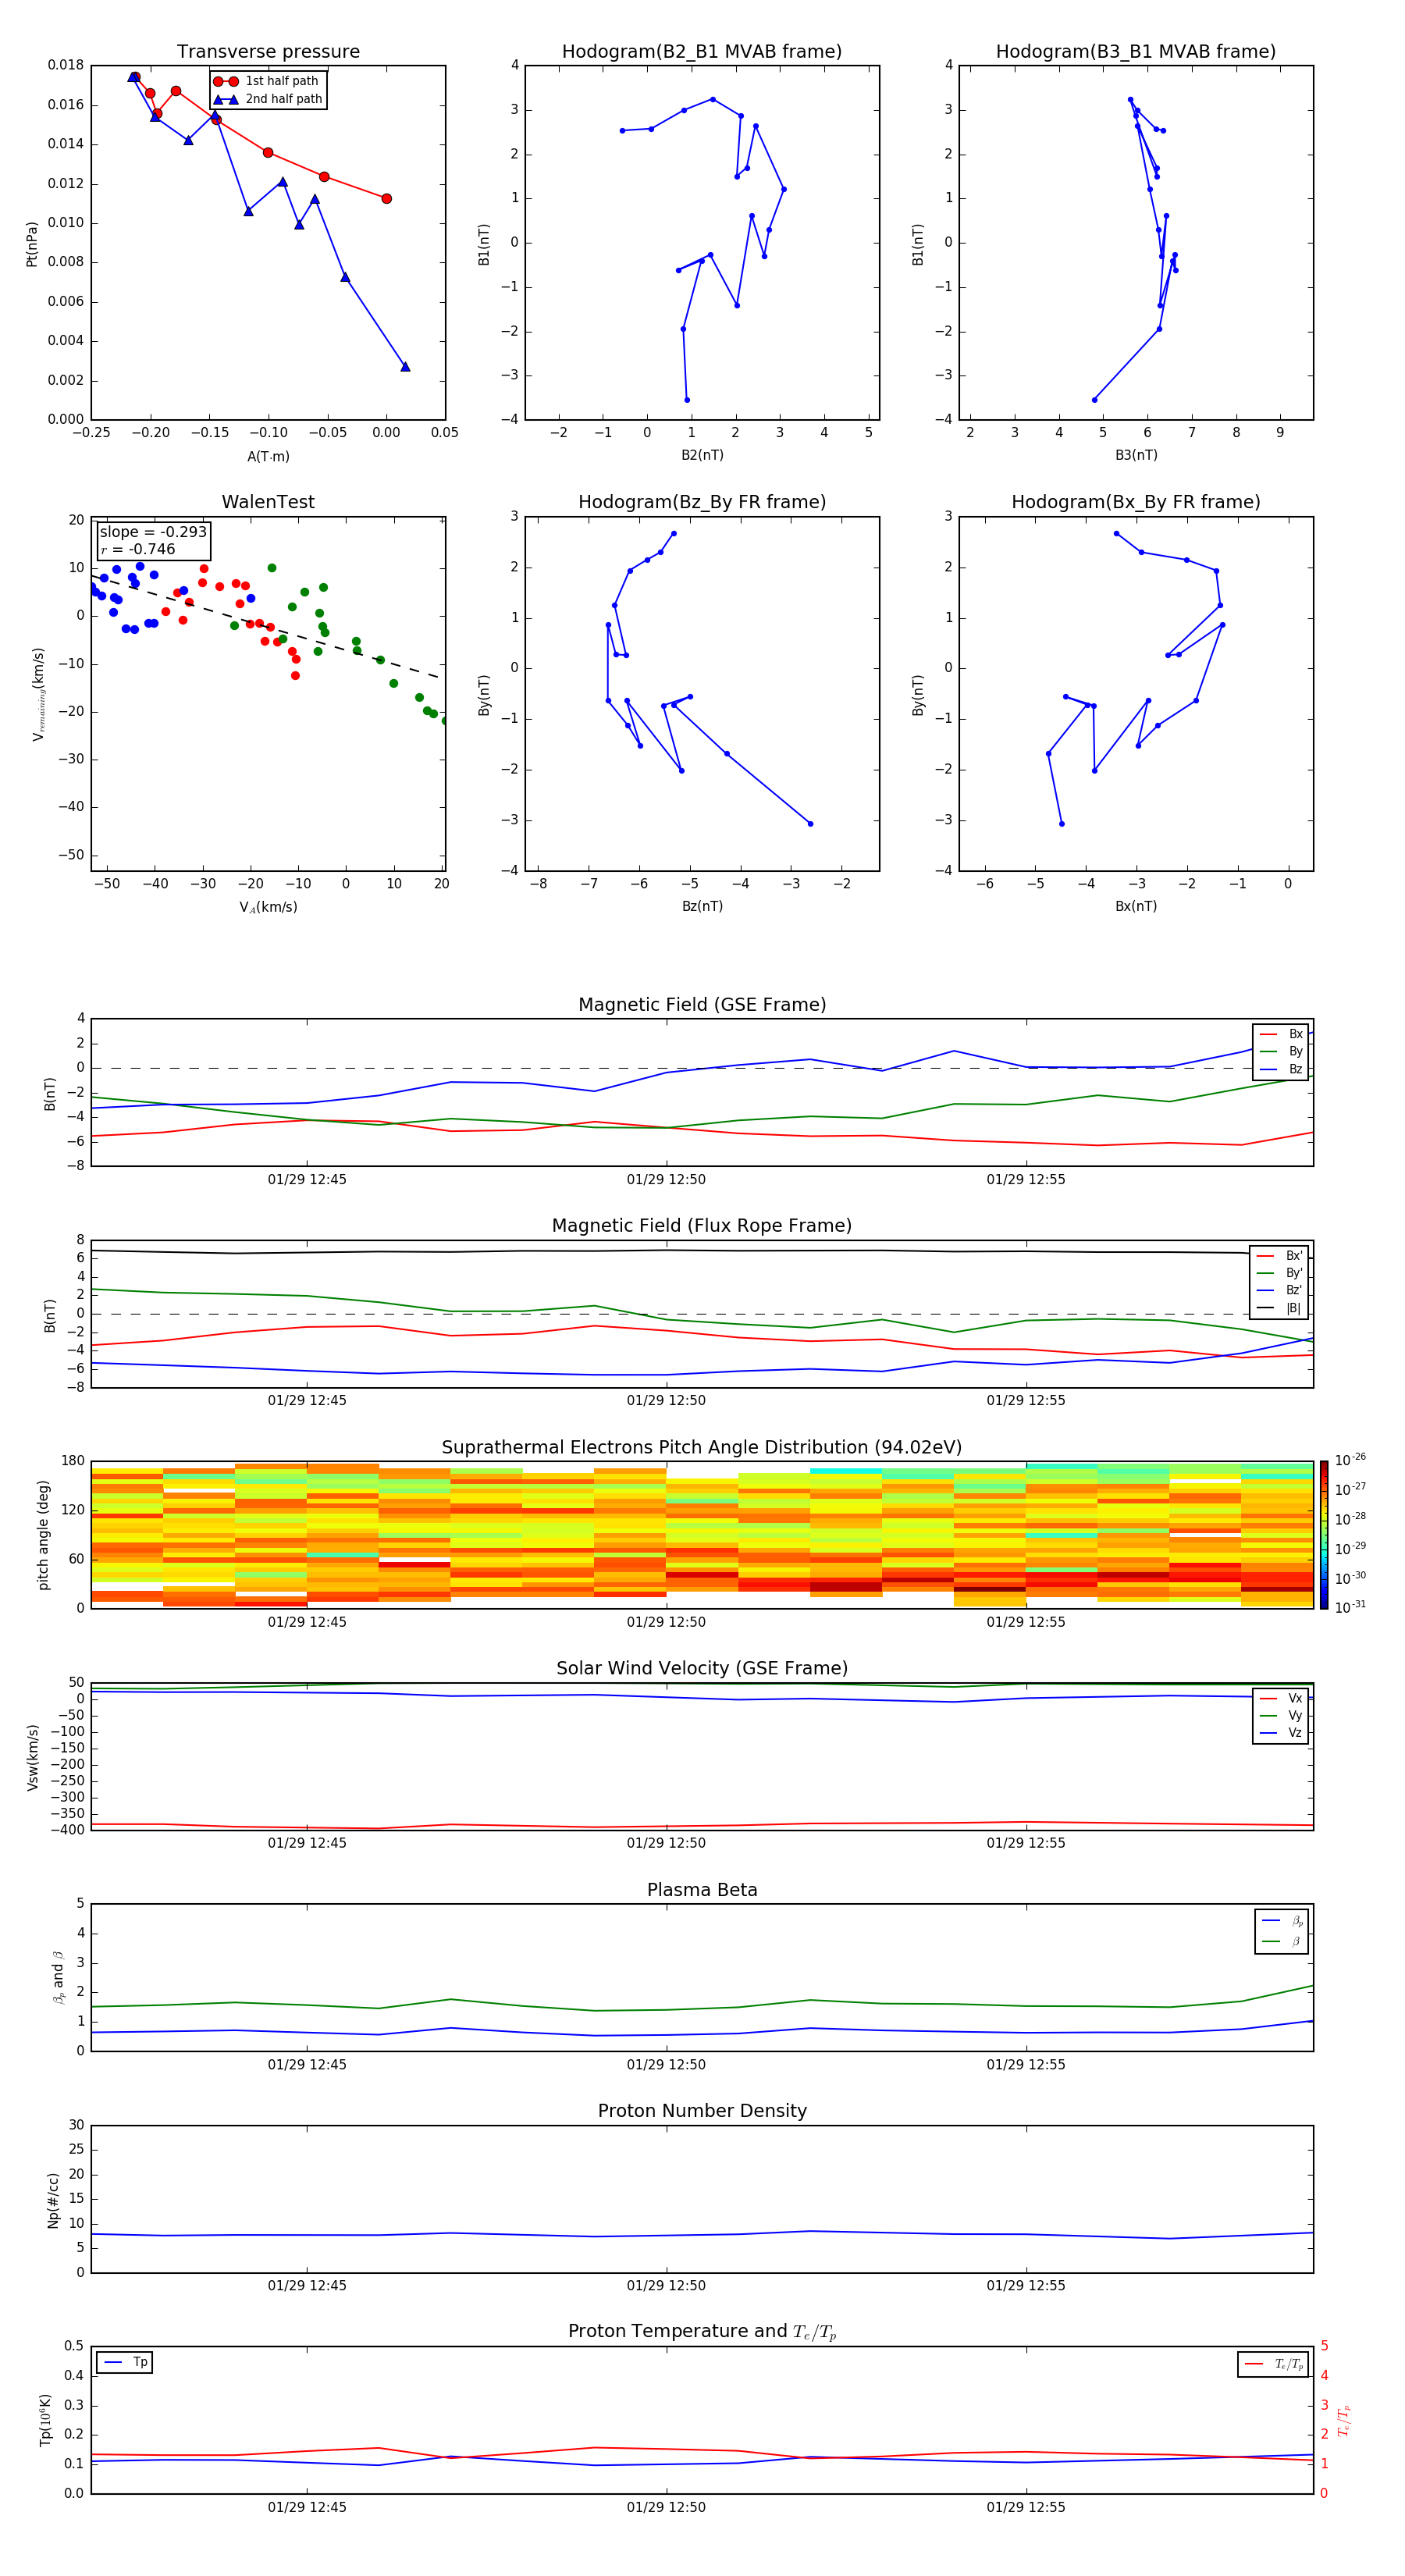Click the 'Hodogram(Bz_By FR frame)' title
This screenshot has height=2576, width=1405.
[702, 502]
